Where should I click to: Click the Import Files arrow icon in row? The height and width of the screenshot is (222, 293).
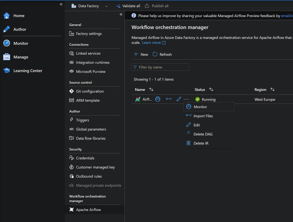click(x=168, y=99)
